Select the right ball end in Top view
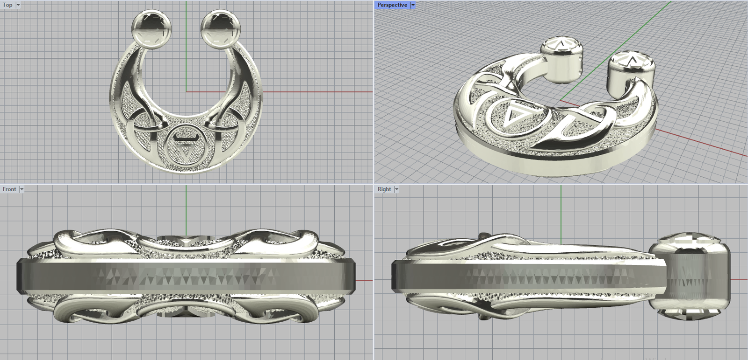This screenshot has height=360, width=748. (x=221, y=29)
